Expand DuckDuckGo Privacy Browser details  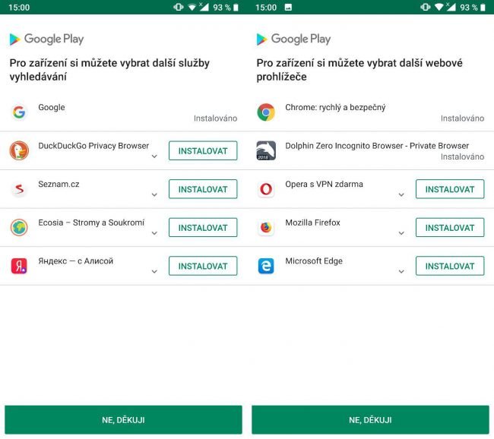[x=154, y=156]
